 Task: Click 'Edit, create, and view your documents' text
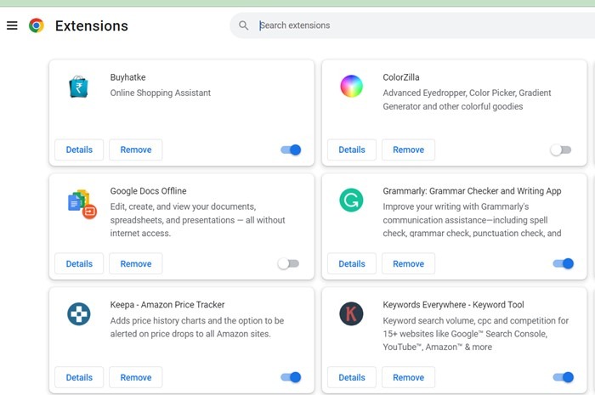[x=197, y=220]
